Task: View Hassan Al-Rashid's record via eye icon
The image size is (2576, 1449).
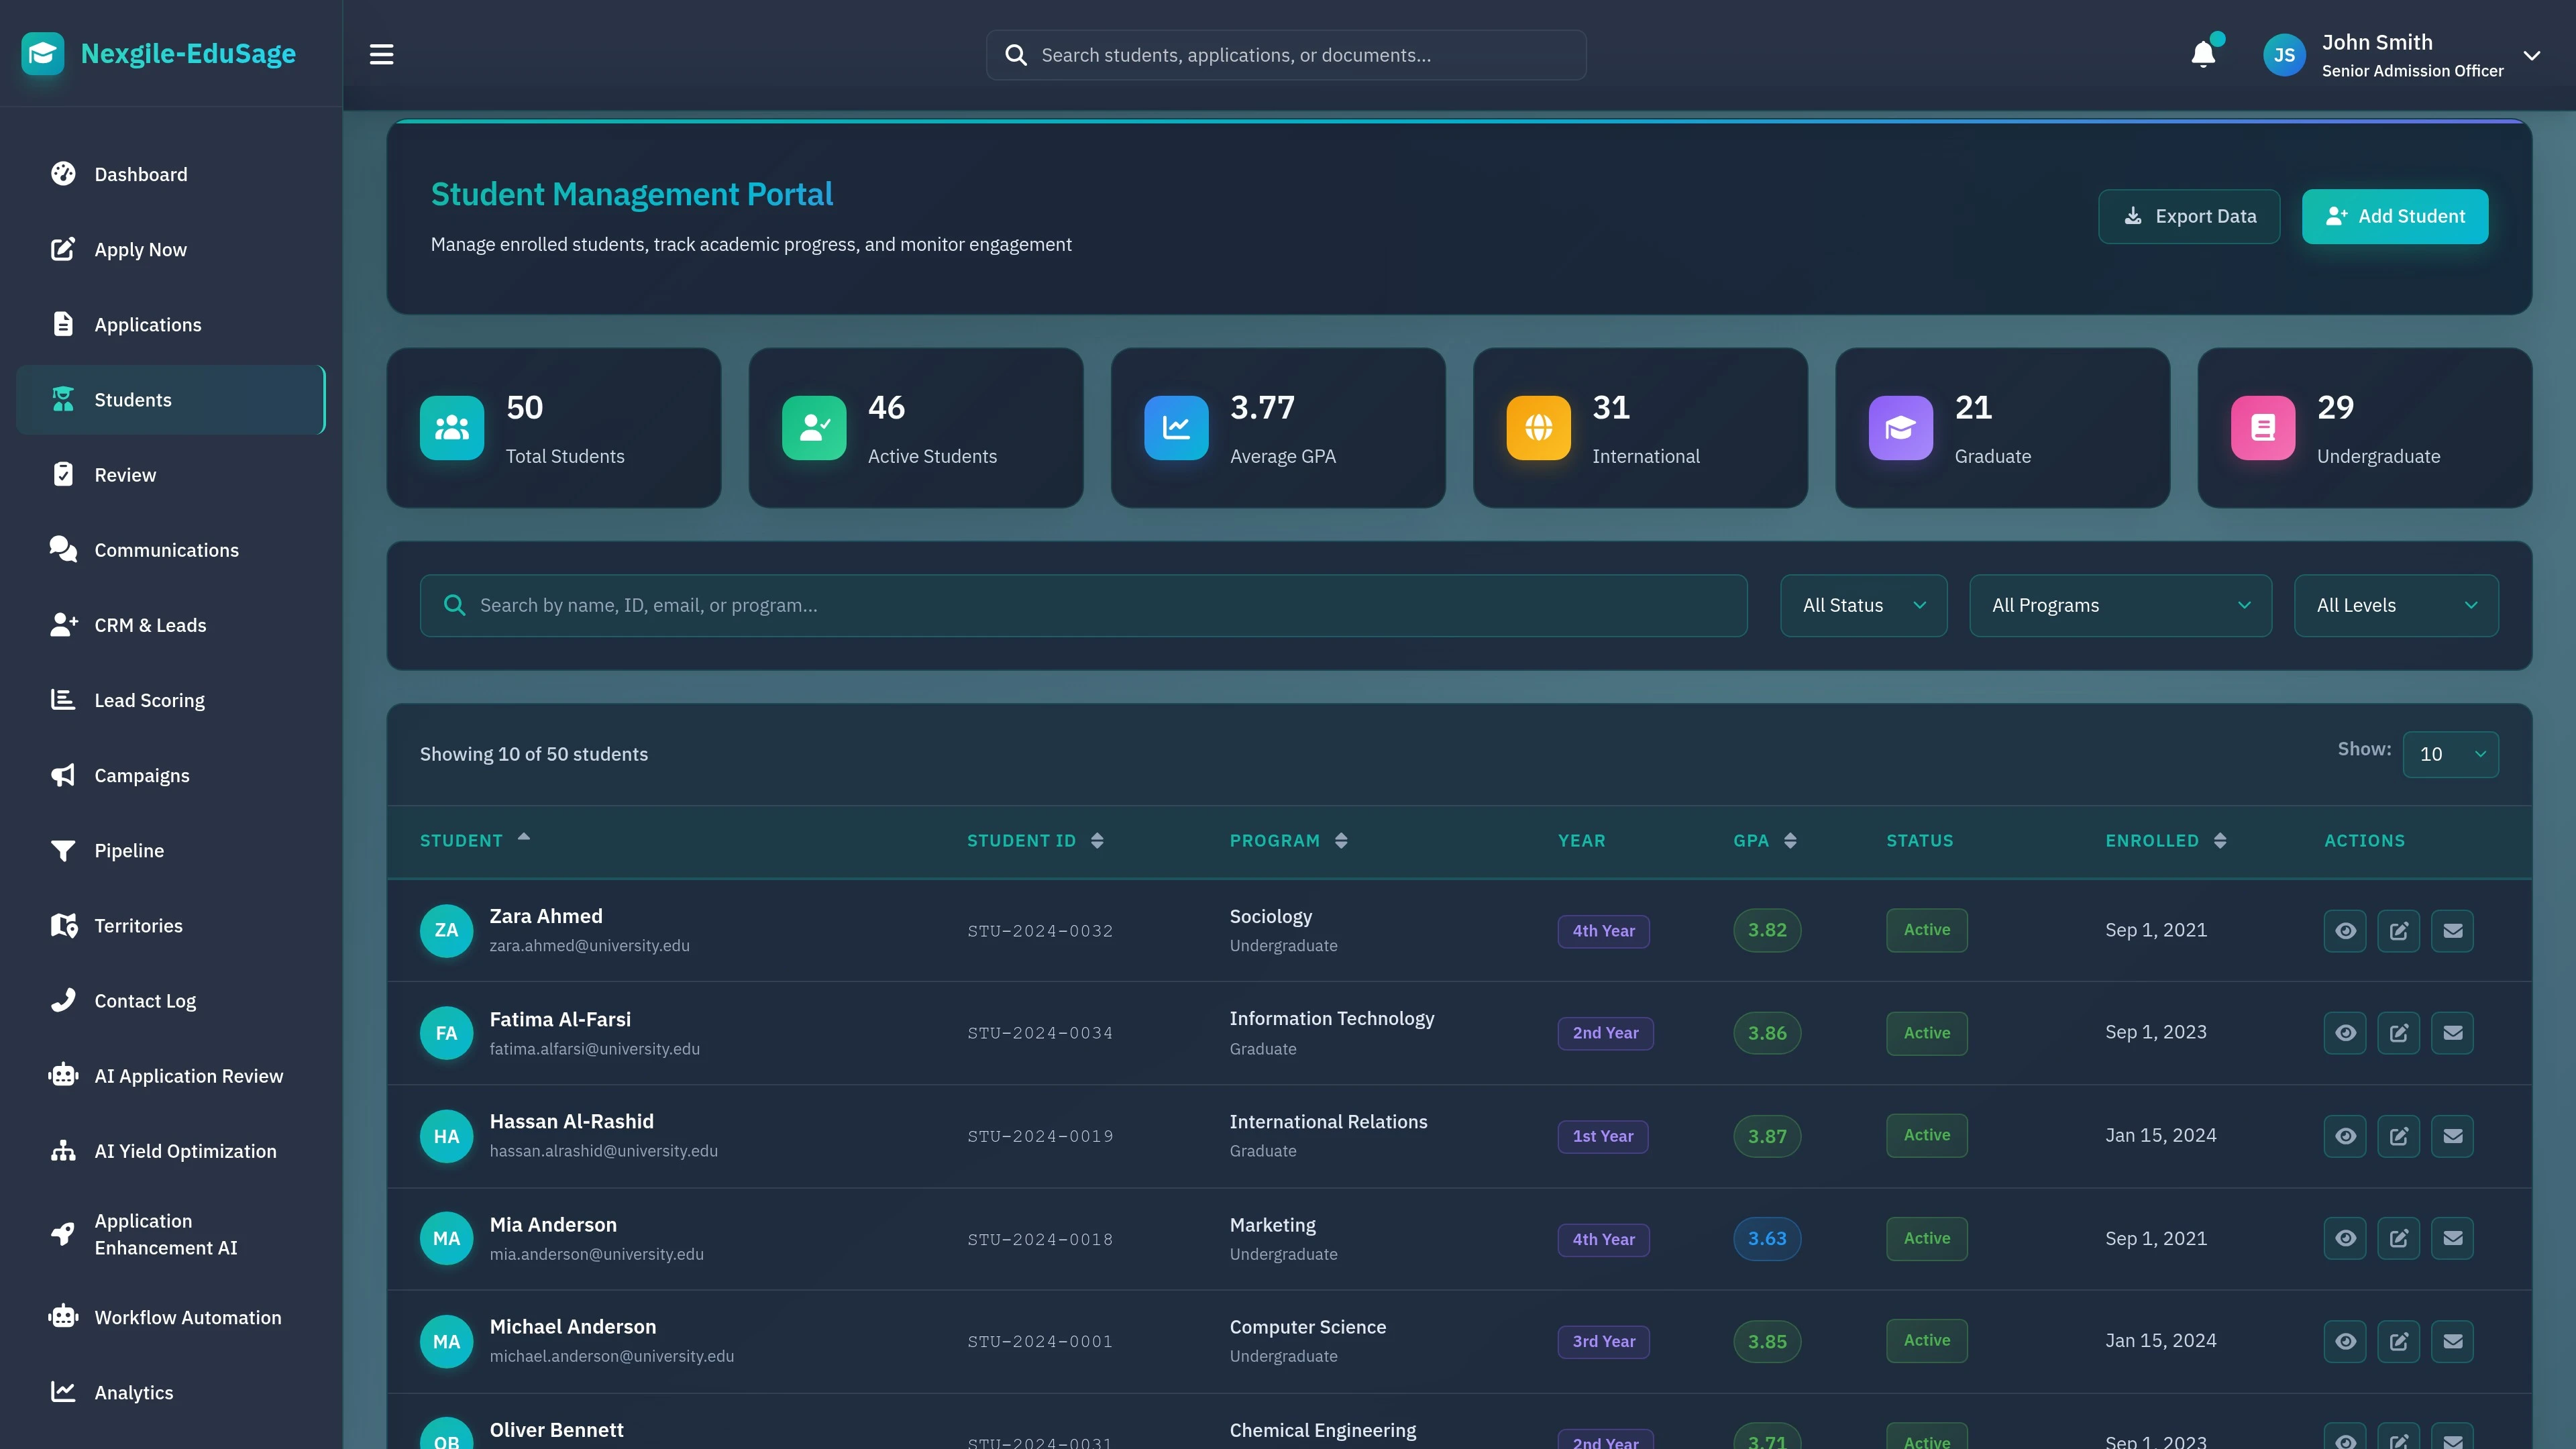Action: click(x=2346, y=1135)
